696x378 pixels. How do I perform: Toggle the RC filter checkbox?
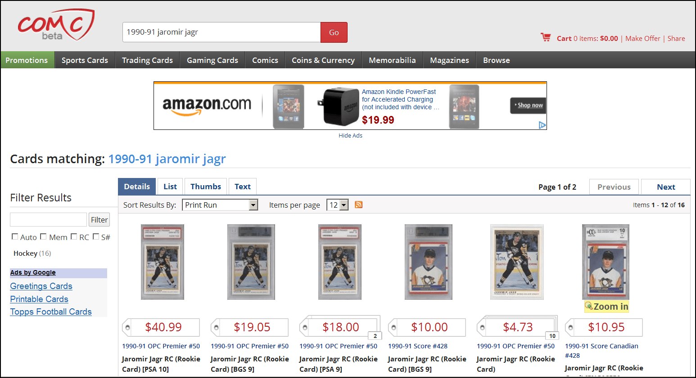[x=74, y=236]
